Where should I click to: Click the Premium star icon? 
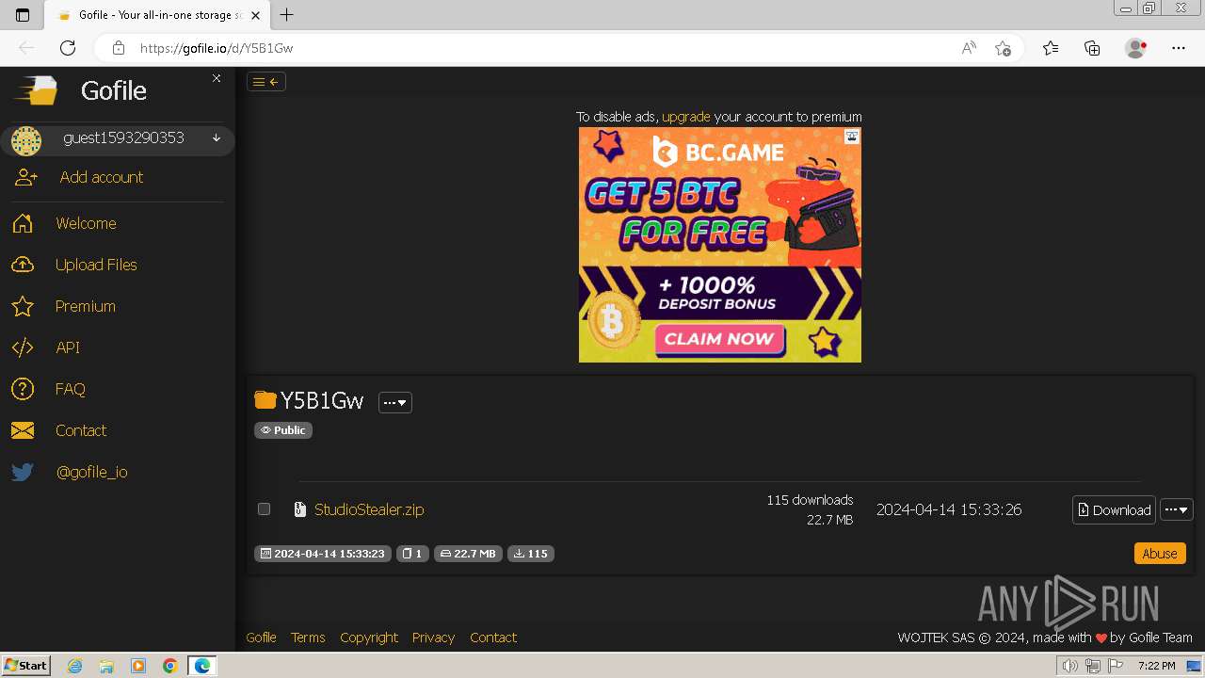[23, 306]
